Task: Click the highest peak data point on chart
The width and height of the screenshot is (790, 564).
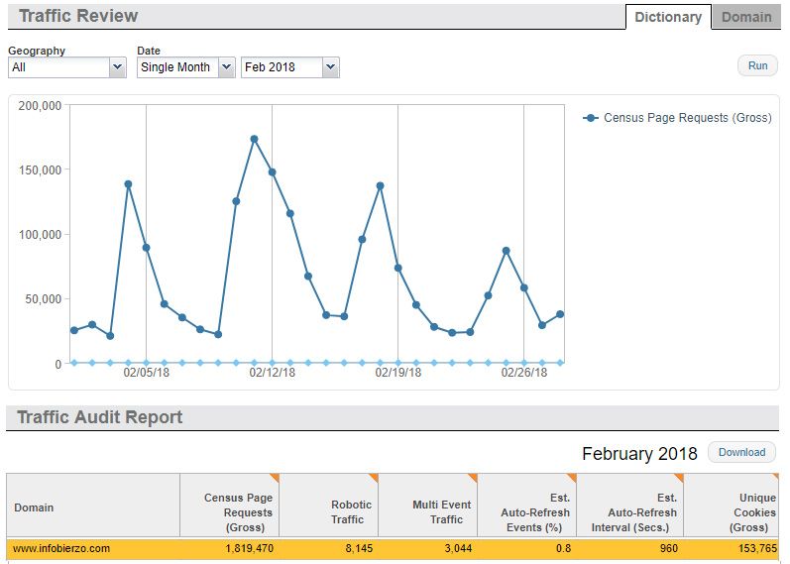Action: click(254, 140)
